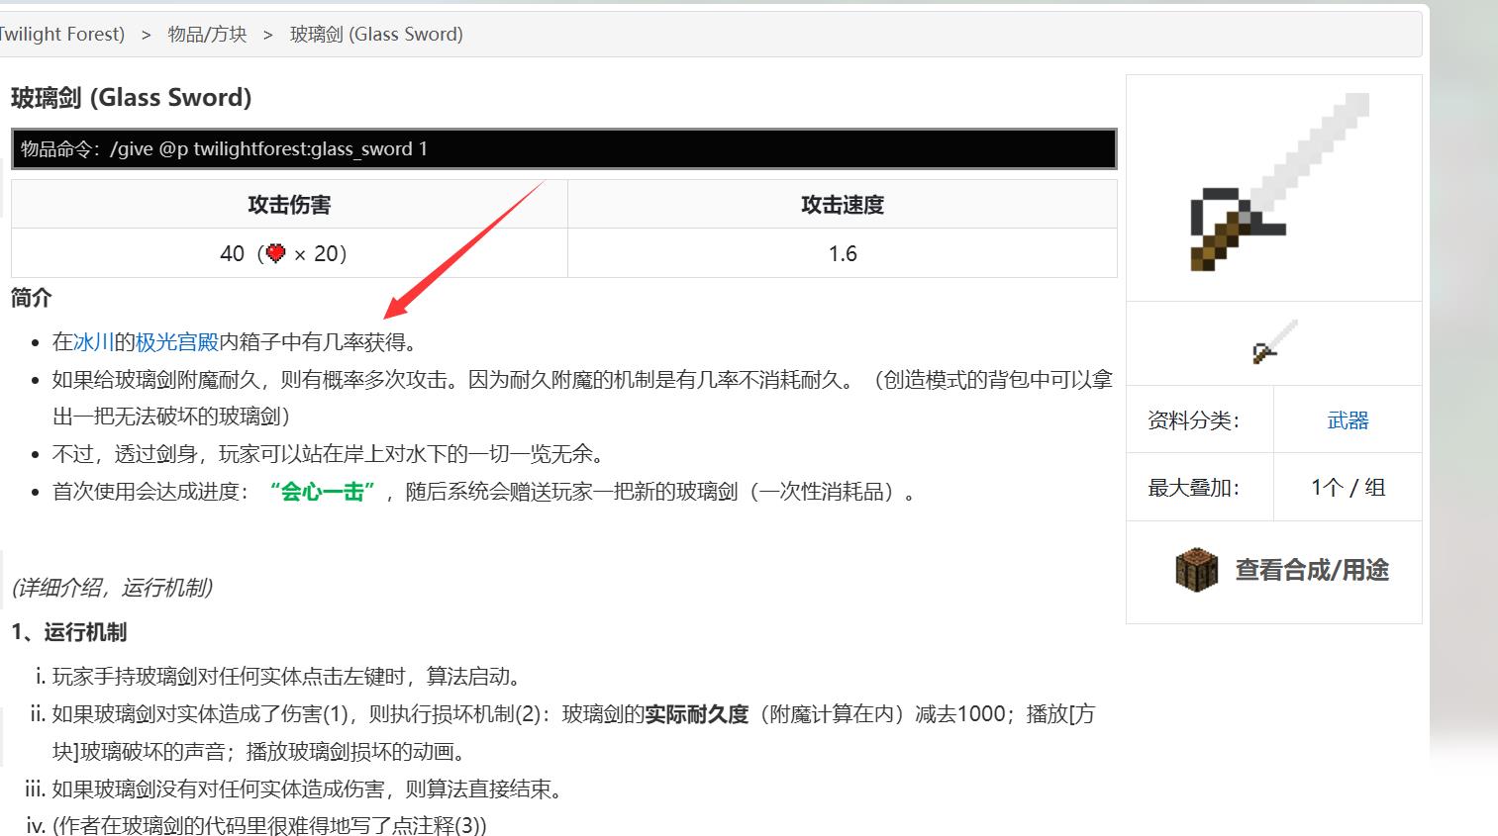Click the large glass sword image
The width and height of the screenshot is (1498, 836).
click(x=1279, y=182)
